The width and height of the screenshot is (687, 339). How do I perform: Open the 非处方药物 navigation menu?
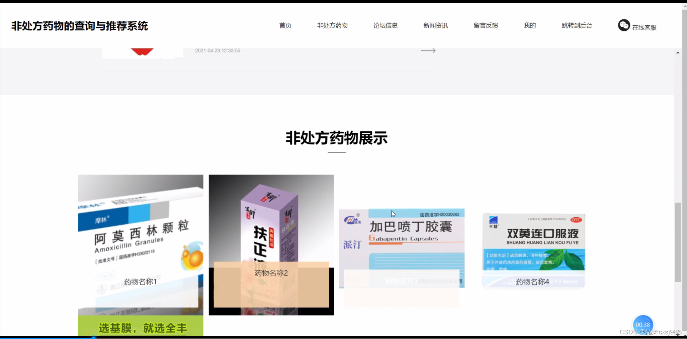click(332, 25)
